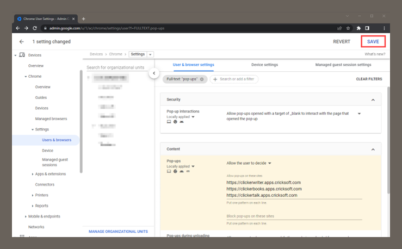Click the 'Block pop-ups on these sites' field

[x=294, y=216]
